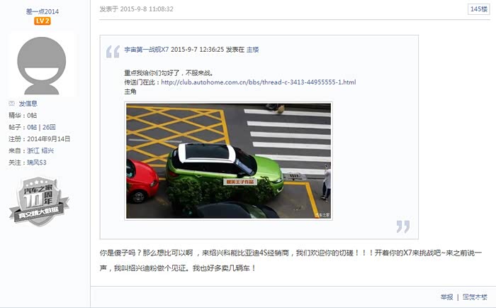The width and height of the screenshot is (496, 308).
Task: Open user profile 差一点2014
Action: pyautogui.click(x=43, y=11)
